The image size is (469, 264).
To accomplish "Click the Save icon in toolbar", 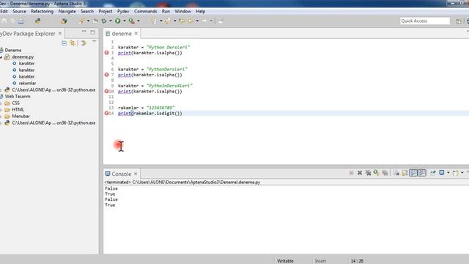I will click(4, 21).
